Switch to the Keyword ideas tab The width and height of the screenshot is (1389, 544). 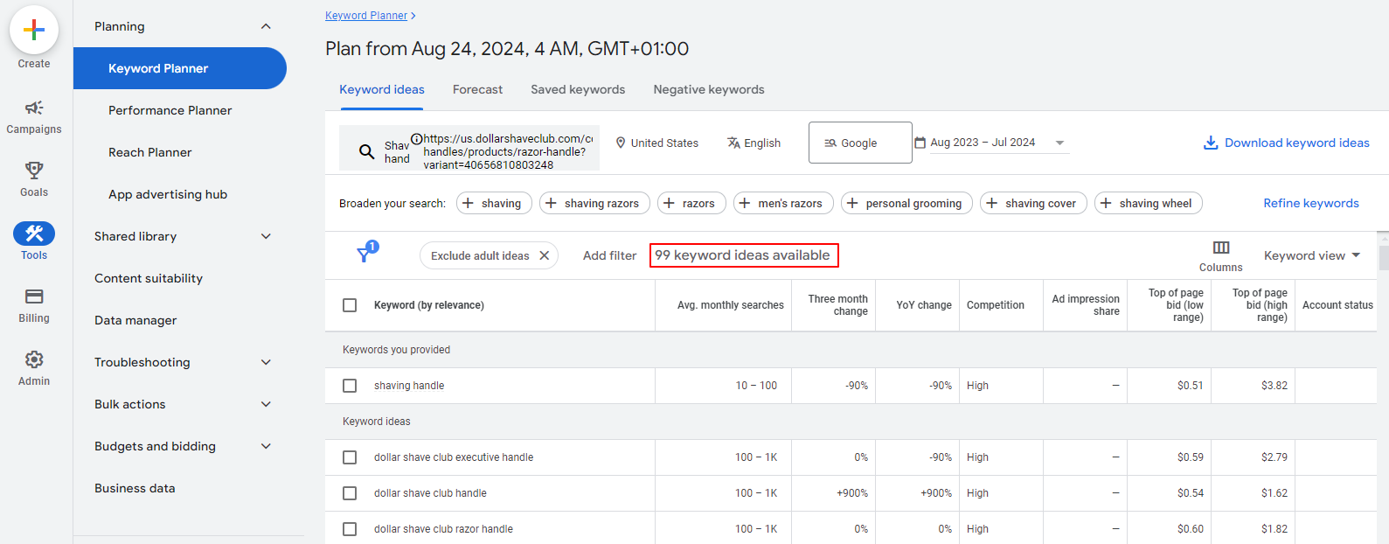(382, 89)
